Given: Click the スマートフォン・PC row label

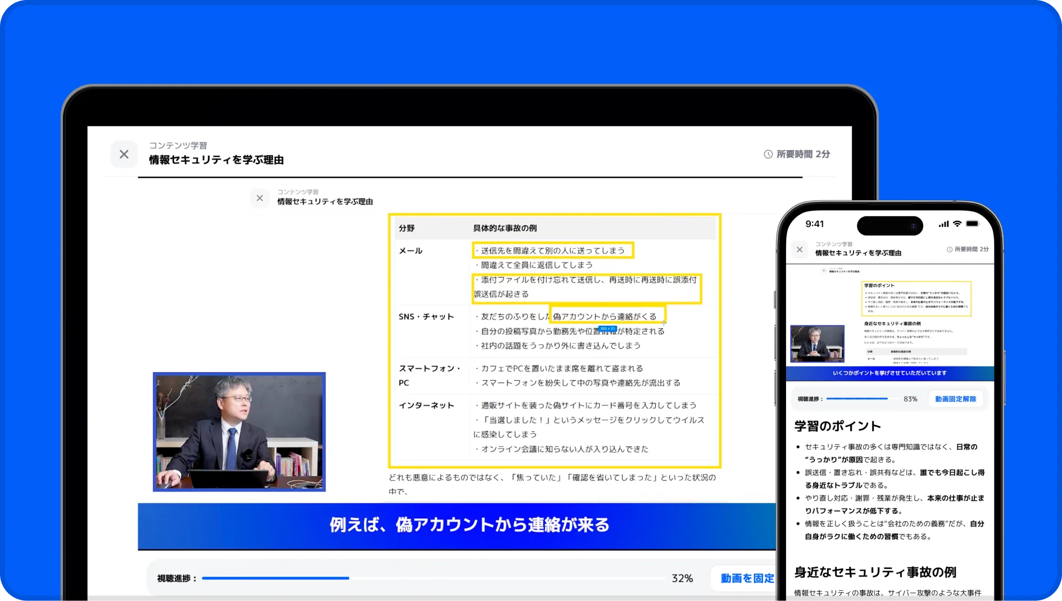Looking at the screenshot, I should (429, 375).
